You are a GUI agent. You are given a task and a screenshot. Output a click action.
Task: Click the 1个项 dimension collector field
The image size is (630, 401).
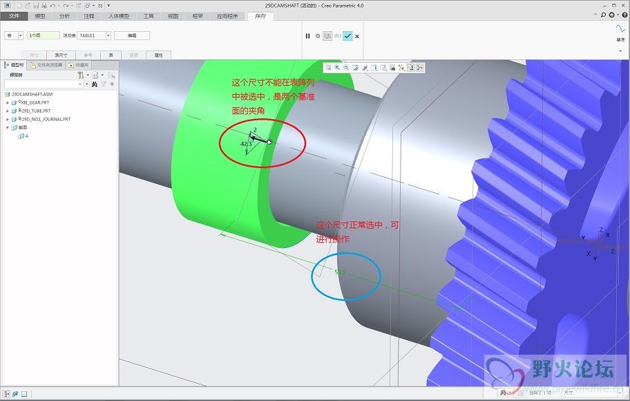coord(44,35)
